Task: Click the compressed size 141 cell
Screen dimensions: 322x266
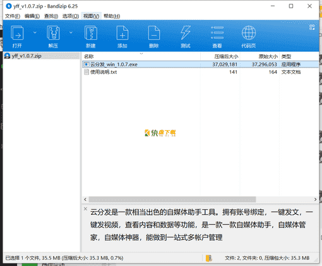Action: (233, 72)
